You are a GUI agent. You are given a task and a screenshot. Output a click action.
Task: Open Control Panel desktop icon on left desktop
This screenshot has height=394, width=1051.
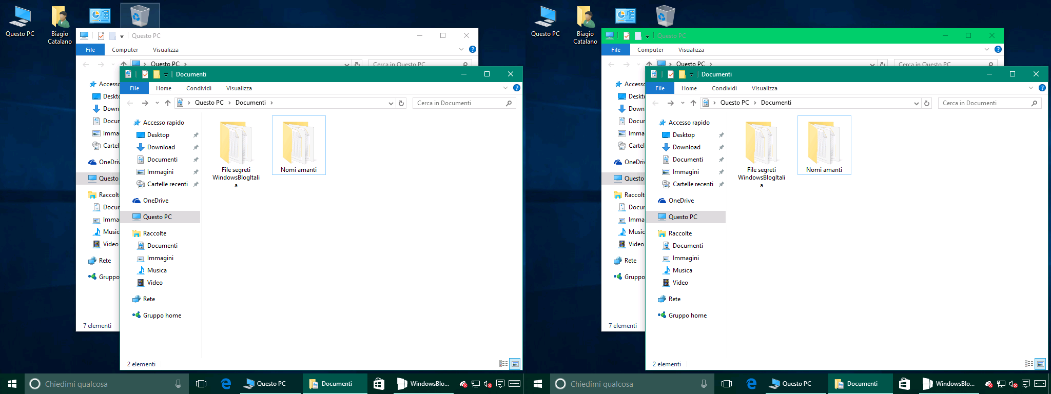tap(100, 16)
